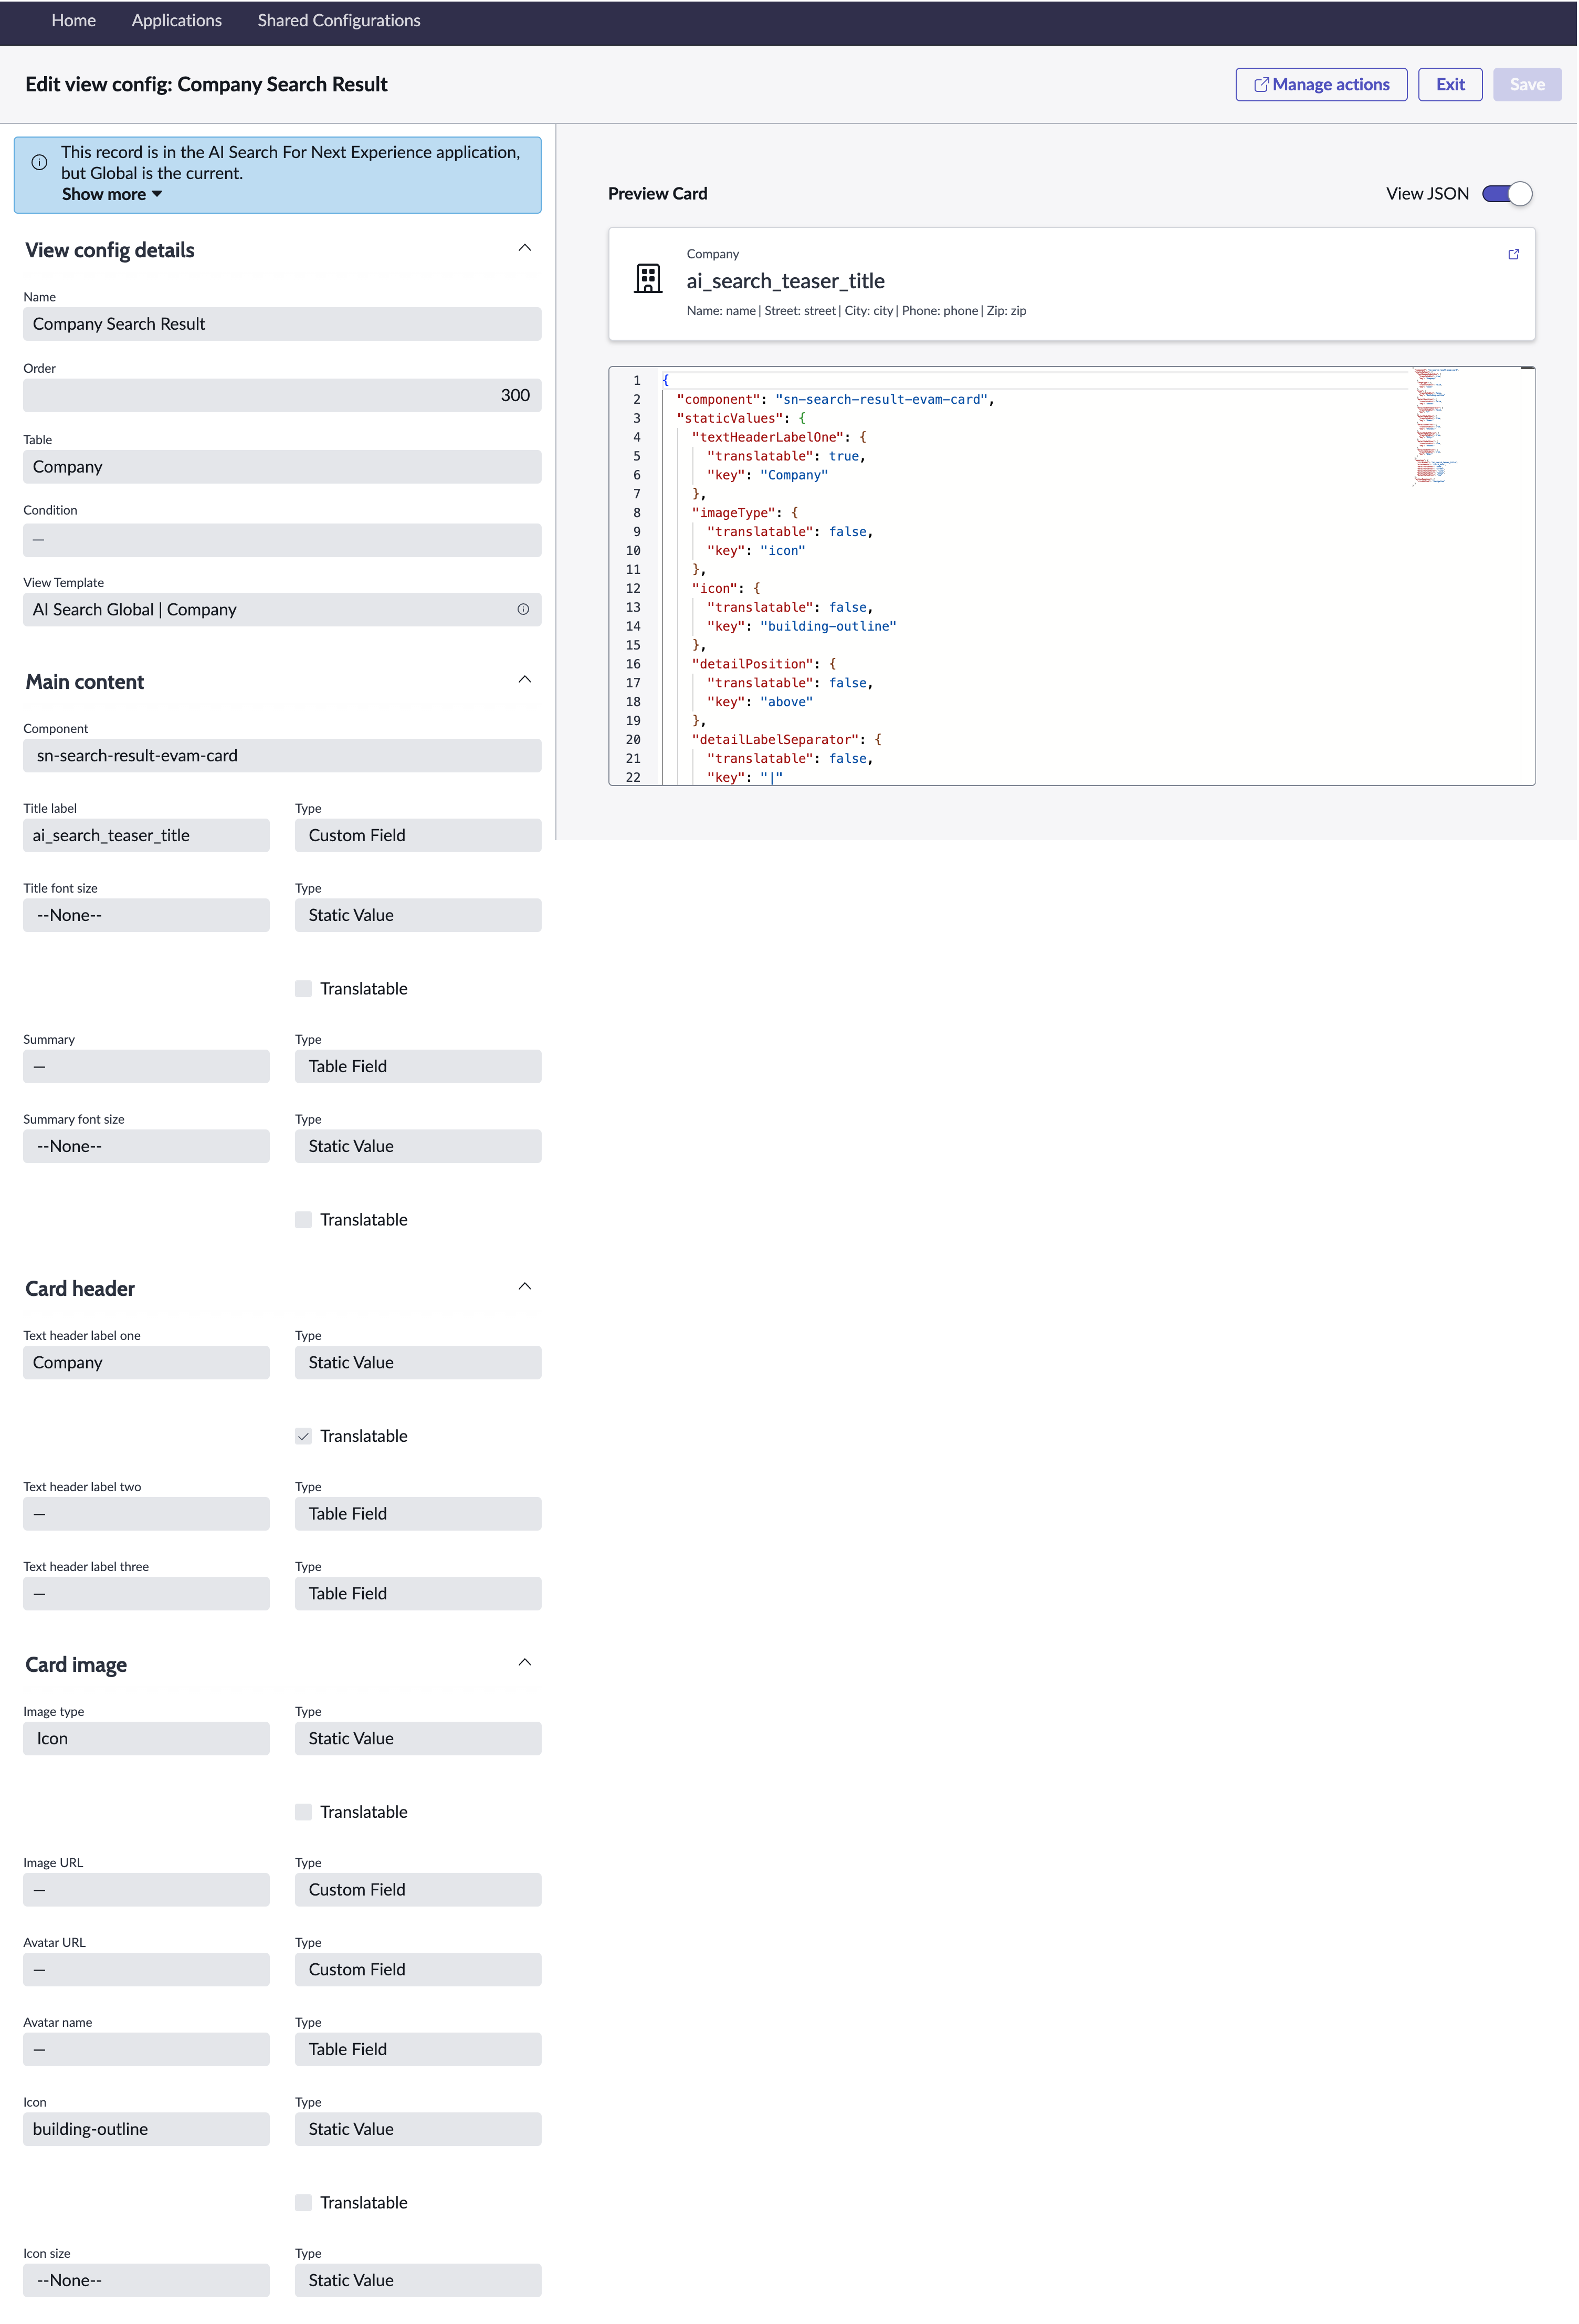Toggle Translatable checkbox under Summary font size
Screen dimensions: 1579x2324
[x=303, y=1219]
